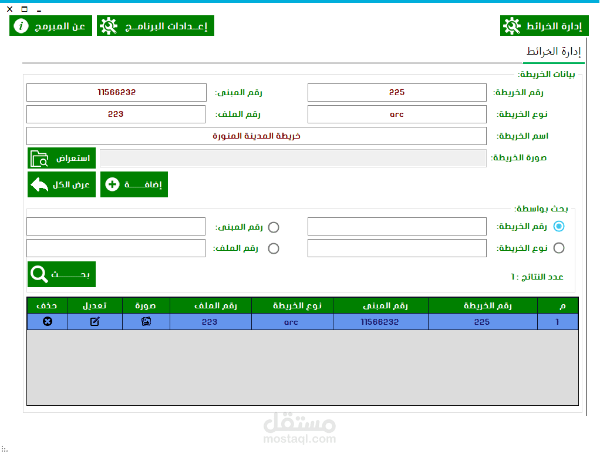
Task: Select the نوع الخريطة search radio button
Action: point(558,248)
